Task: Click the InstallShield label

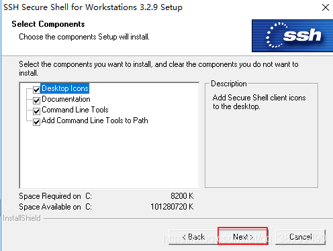Action: 21,218
